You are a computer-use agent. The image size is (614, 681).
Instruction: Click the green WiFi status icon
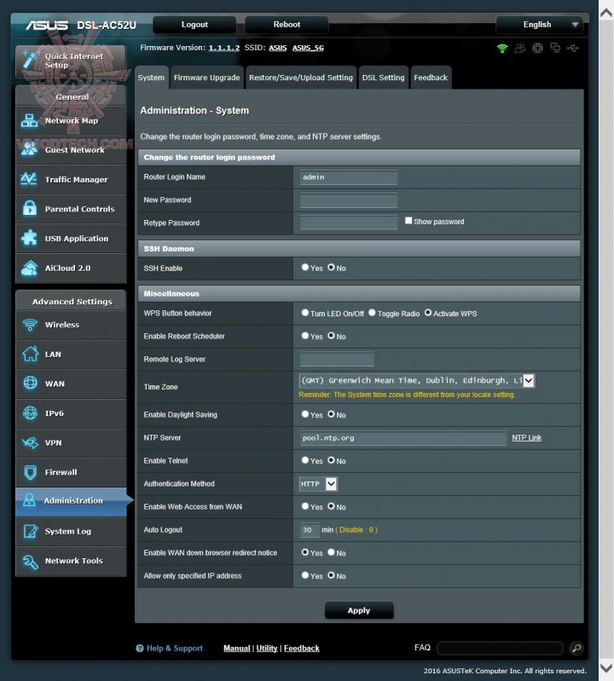click(502, 49)
